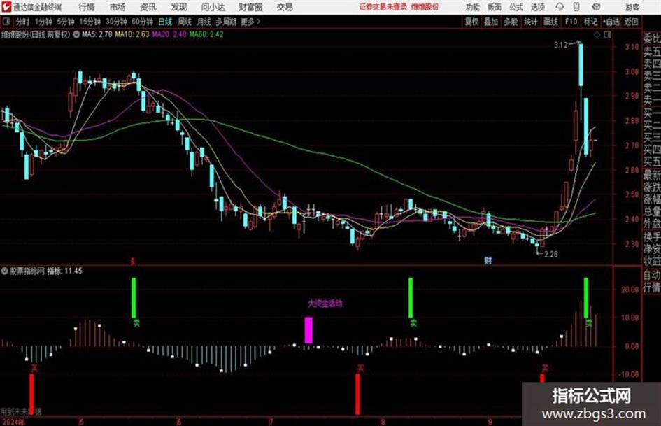Select the 月线 monthly chart tab
This screenshot has width=661, height=426.
pyautogui.click(x=204, y=22)
